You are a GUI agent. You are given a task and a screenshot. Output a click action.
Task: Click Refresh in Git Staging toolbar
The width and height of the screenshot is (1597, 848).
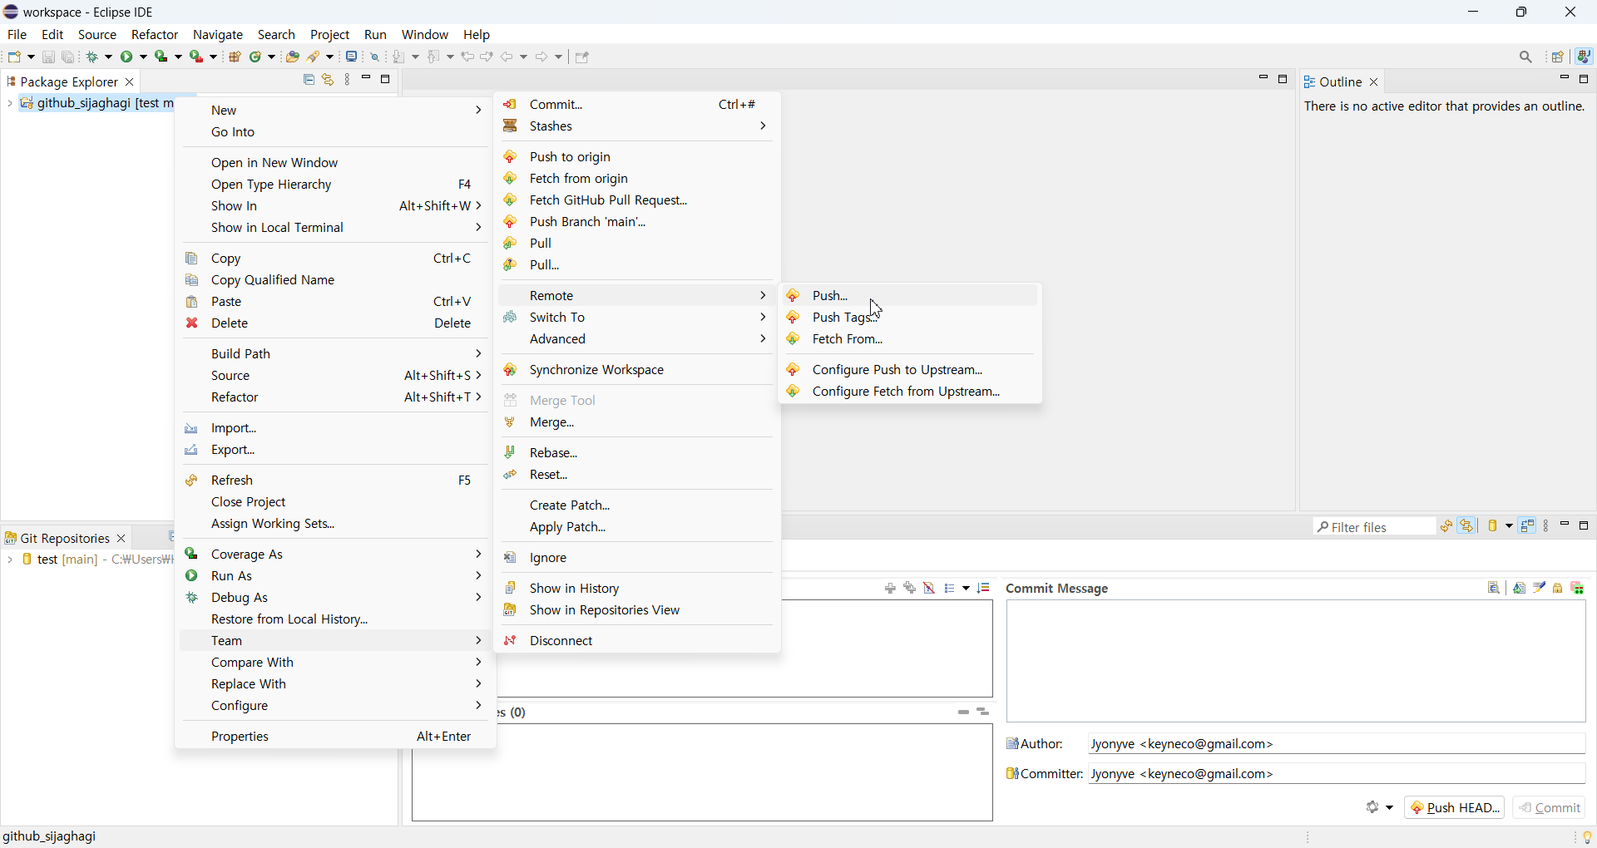(1446, 526)
